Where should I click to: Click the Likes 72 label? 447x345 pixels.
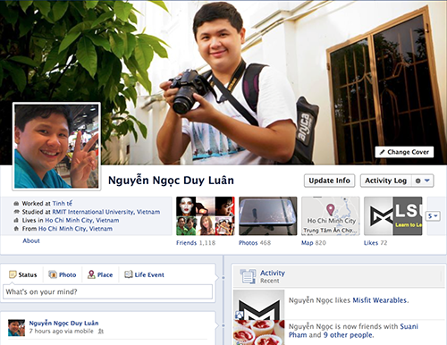point(375,243)
